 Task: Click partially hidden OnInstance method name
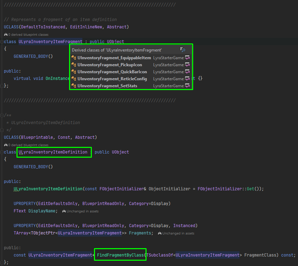pos(57,79)
